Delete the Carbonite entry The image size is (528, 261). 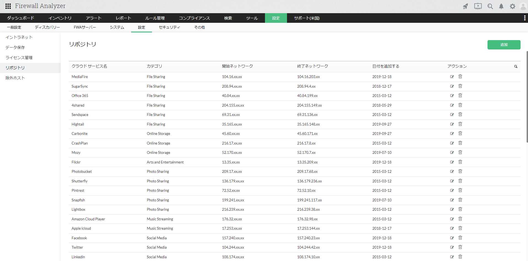[460, 134]
